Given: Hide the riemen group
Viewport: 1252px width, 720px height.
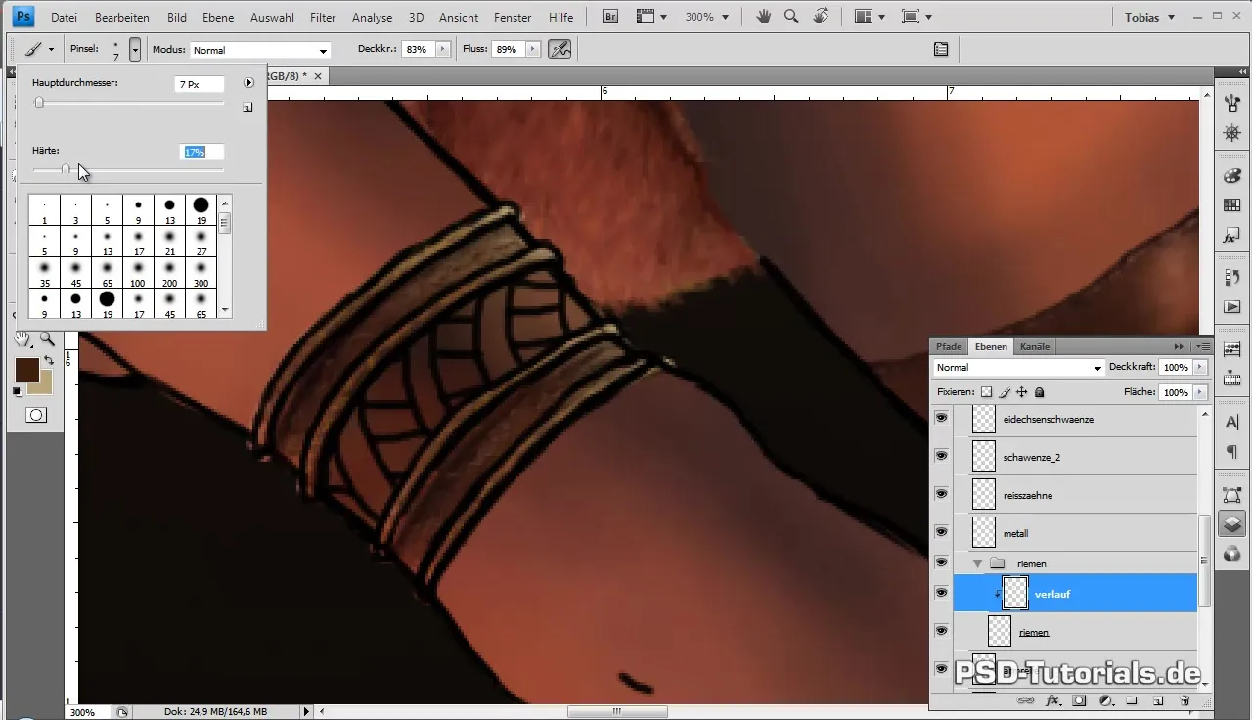Looking at the screenshot, I should click(942, 562).
